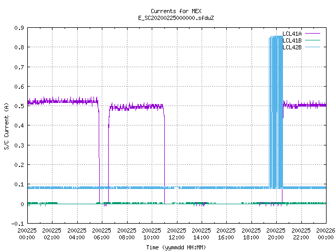Screen dimensions: 336x252
Task: Click the y-axis tick label 0.3
Action: [x=19, y=145]
